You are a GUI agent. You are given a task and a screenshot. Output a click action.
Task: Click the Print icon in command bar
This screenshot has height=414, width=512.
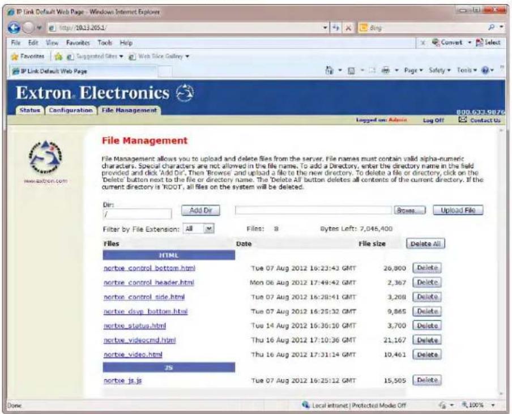click(x=386, y=70)
